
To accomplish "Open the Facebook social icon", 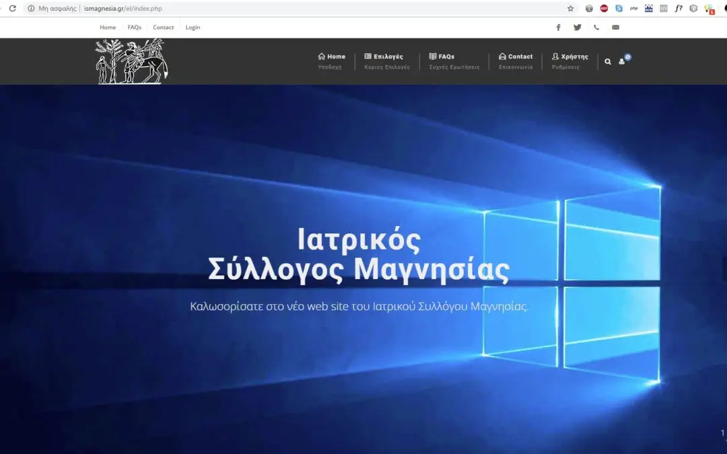I will click(558, 28).
